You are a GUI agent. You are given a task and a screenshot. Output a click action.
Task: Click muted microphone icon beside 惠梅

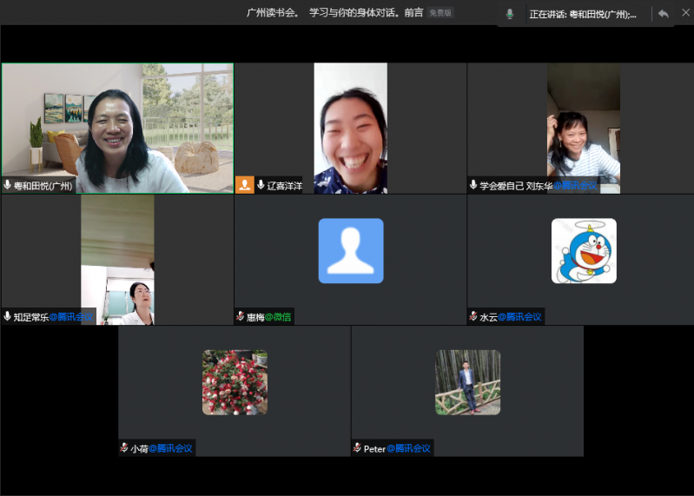click(x=241, y=317)
